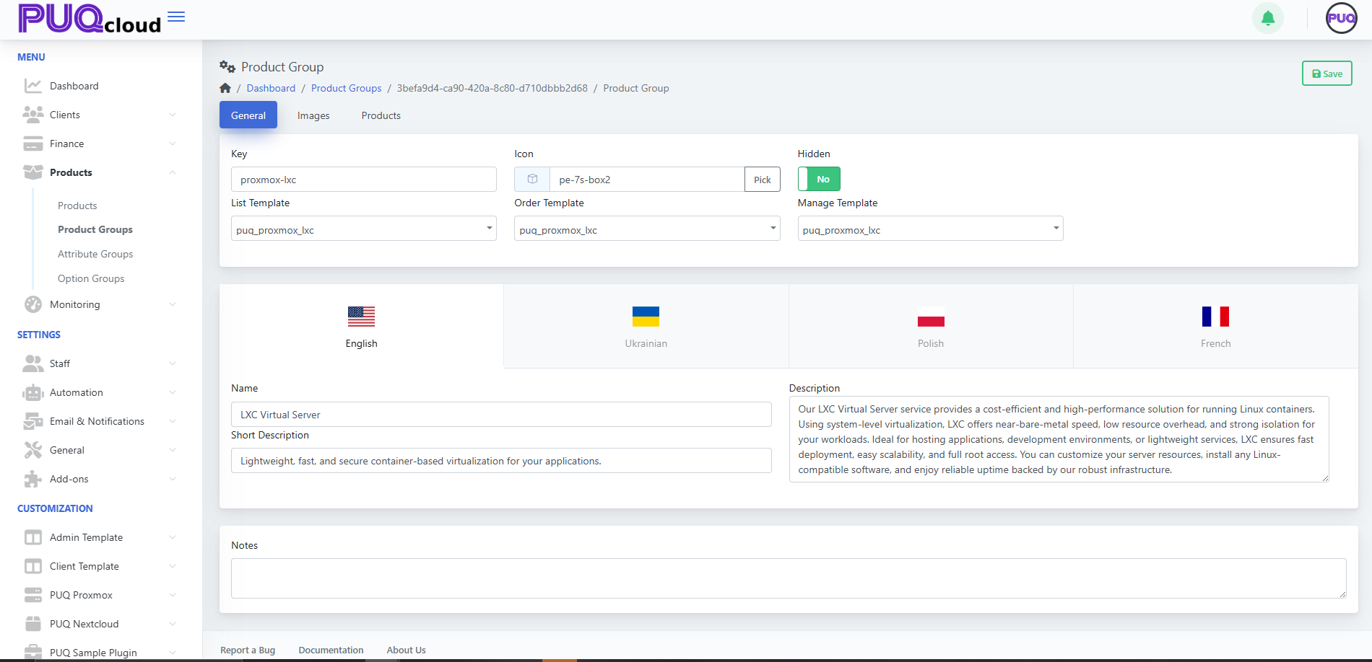Viewport: 1372px width, 662px height.
Task: Expand the Admin Template chevron
Action: 173,537
